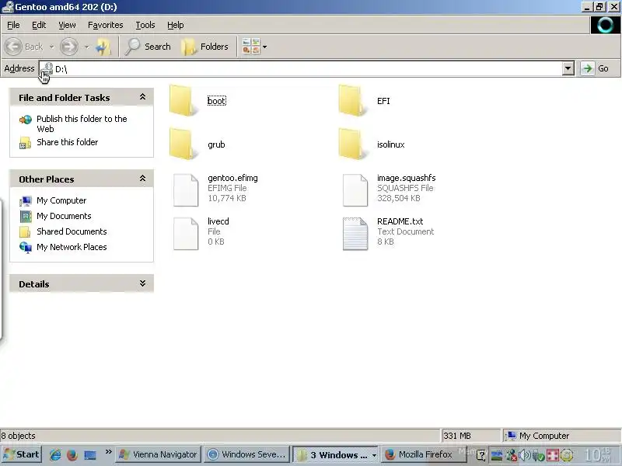Open the View menu
The image size is (622, 466).
(67, 25)
